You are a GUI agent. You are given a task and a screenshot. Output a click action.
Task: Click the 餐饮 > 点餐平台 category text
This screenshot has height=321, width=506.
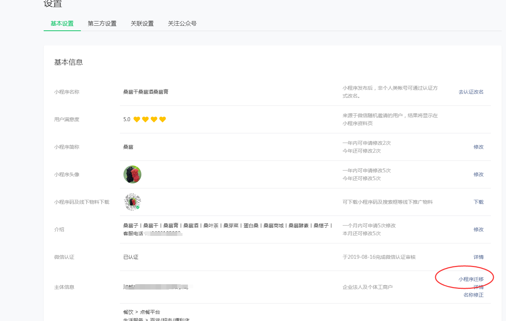(141, 312)
